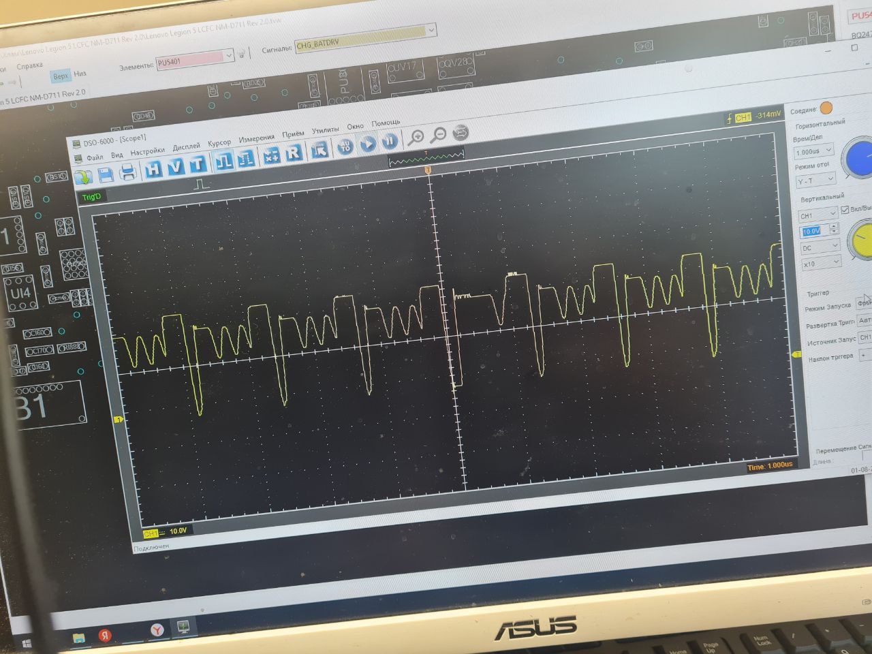Click the Print icon in toolbar

[128, 172]
